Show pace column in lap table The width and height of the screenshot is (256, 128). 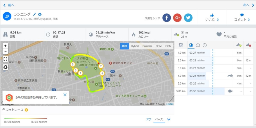191,45
